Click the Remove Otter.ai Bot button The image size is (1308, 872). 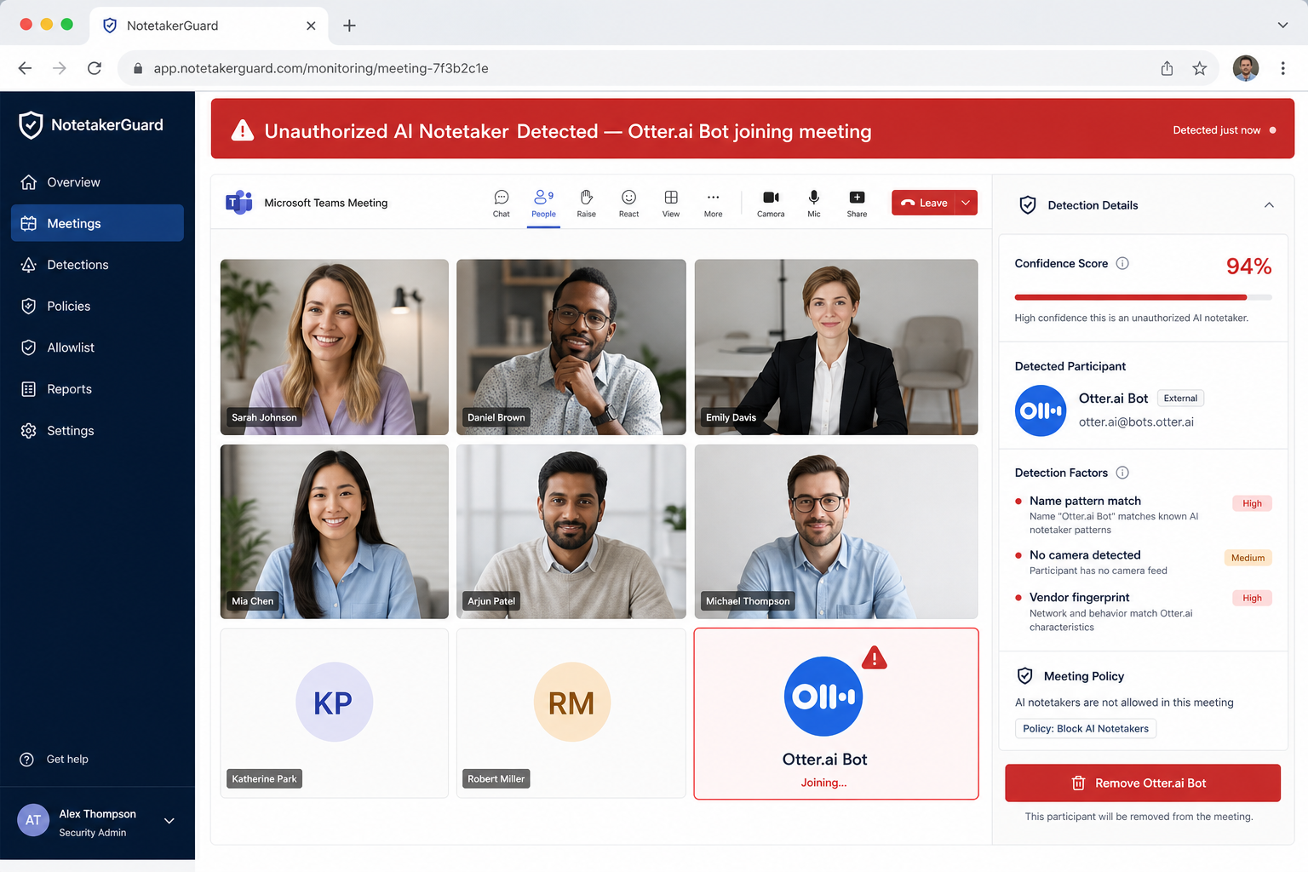point(1143,783)
